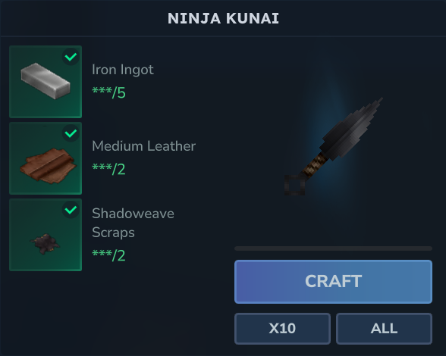
Task: Click the Medium Leather ***/2 quantity text
Action: tap(108, 170)
